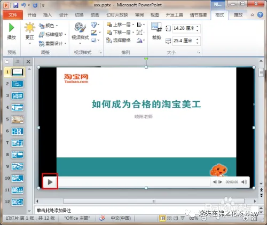Switch to the Animations (动画) tab
267x225 pixels.
point(95,15)
